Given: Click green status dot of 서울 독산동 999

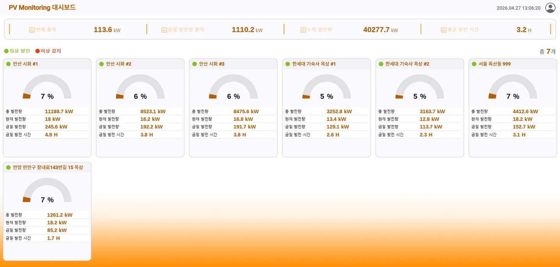Looking at the screenshot, I should tap(474, 64).
